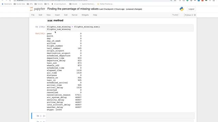218x122 pixels.
Task: Click the 'year' output row
Action: 64,34
